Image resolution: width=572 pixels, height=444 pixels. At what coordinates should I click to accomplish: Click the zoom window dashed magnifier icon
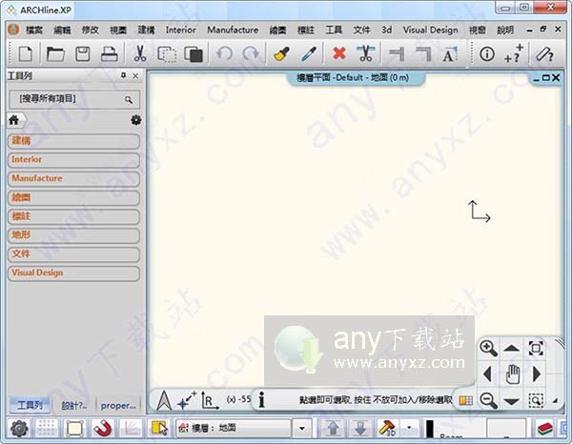click(536, 400)
